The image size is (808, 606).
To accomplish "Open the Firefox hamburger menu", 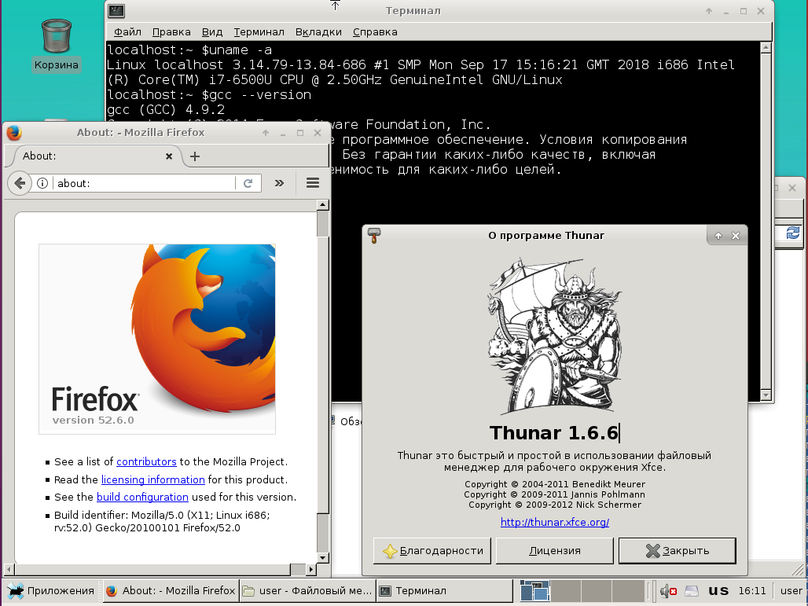I will point(313,183).
